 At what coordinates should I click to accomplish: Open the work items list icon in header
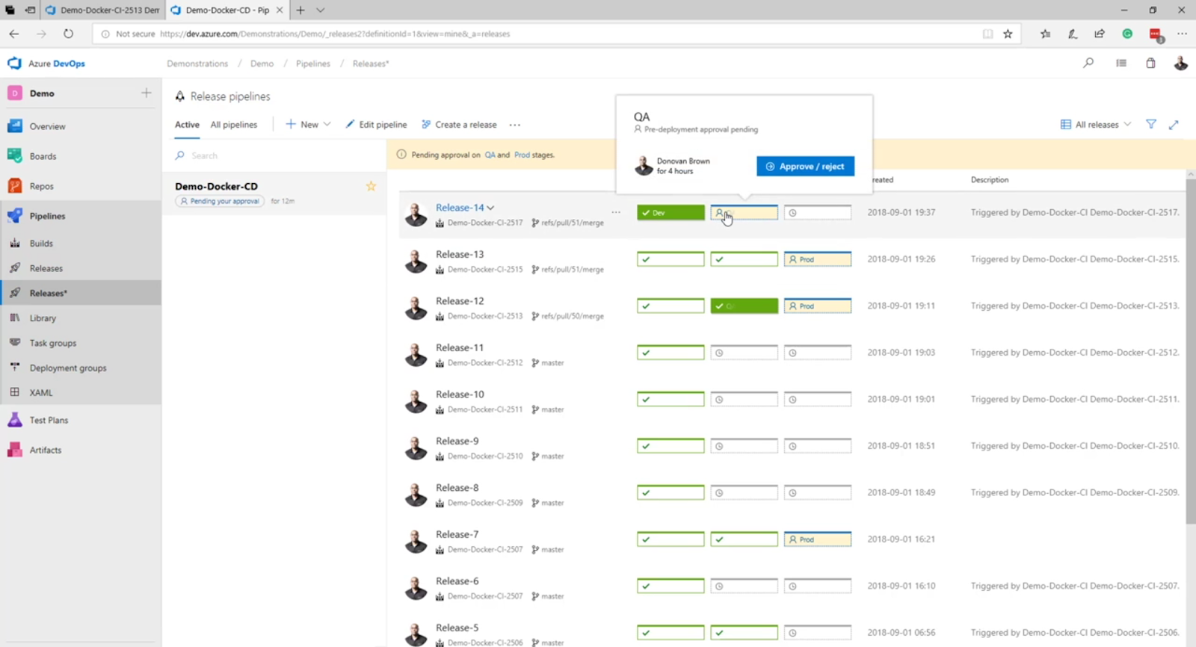(1121, 64)
